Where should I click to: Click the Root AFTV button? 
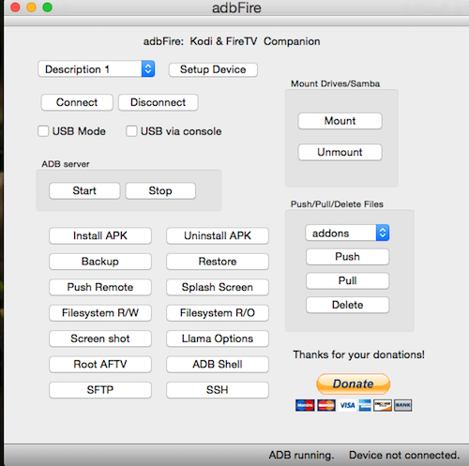pos(100,364)
